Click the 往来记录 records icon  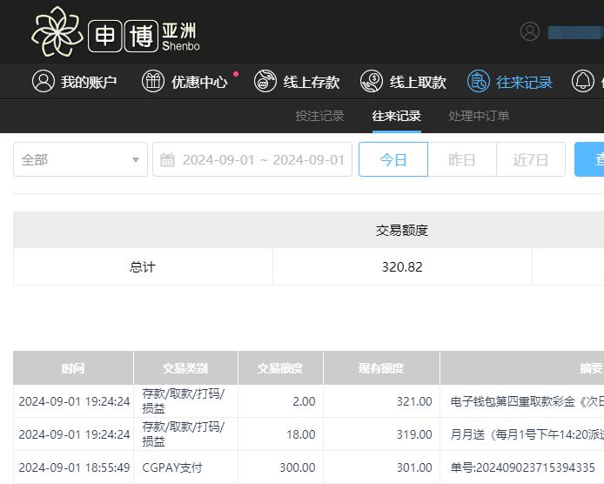[478, 82]
